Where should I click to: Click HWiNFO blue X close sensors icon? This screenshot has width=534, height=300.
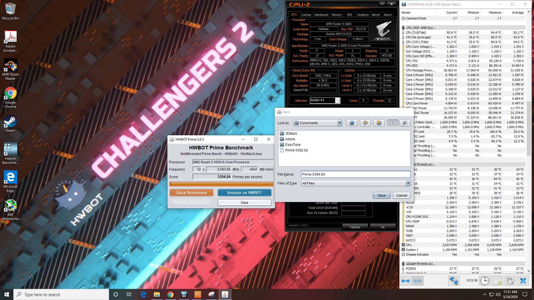click(x=523, y=281)
